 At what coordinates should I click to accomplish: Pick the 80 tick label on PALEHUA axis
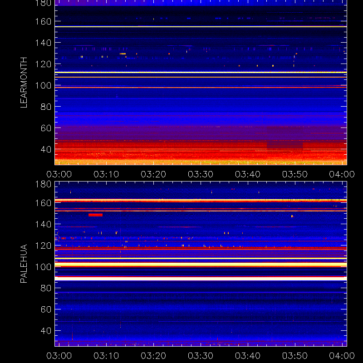[46, 288]
